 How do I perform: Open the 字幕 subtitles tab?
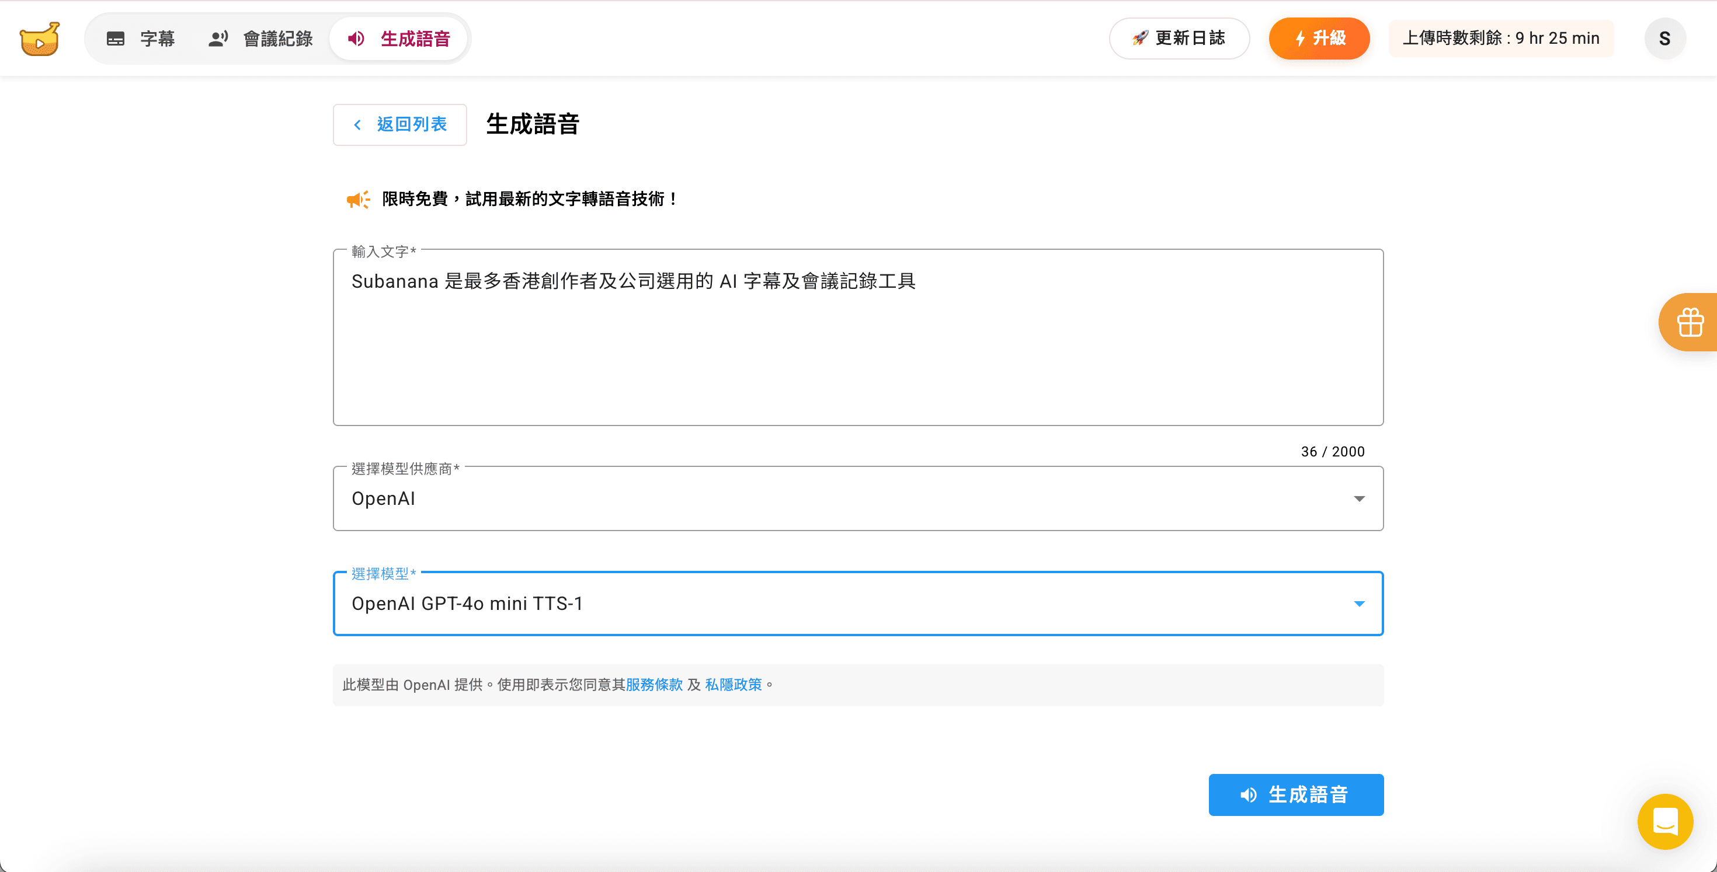pyautogui.click(x=141, y=39)
